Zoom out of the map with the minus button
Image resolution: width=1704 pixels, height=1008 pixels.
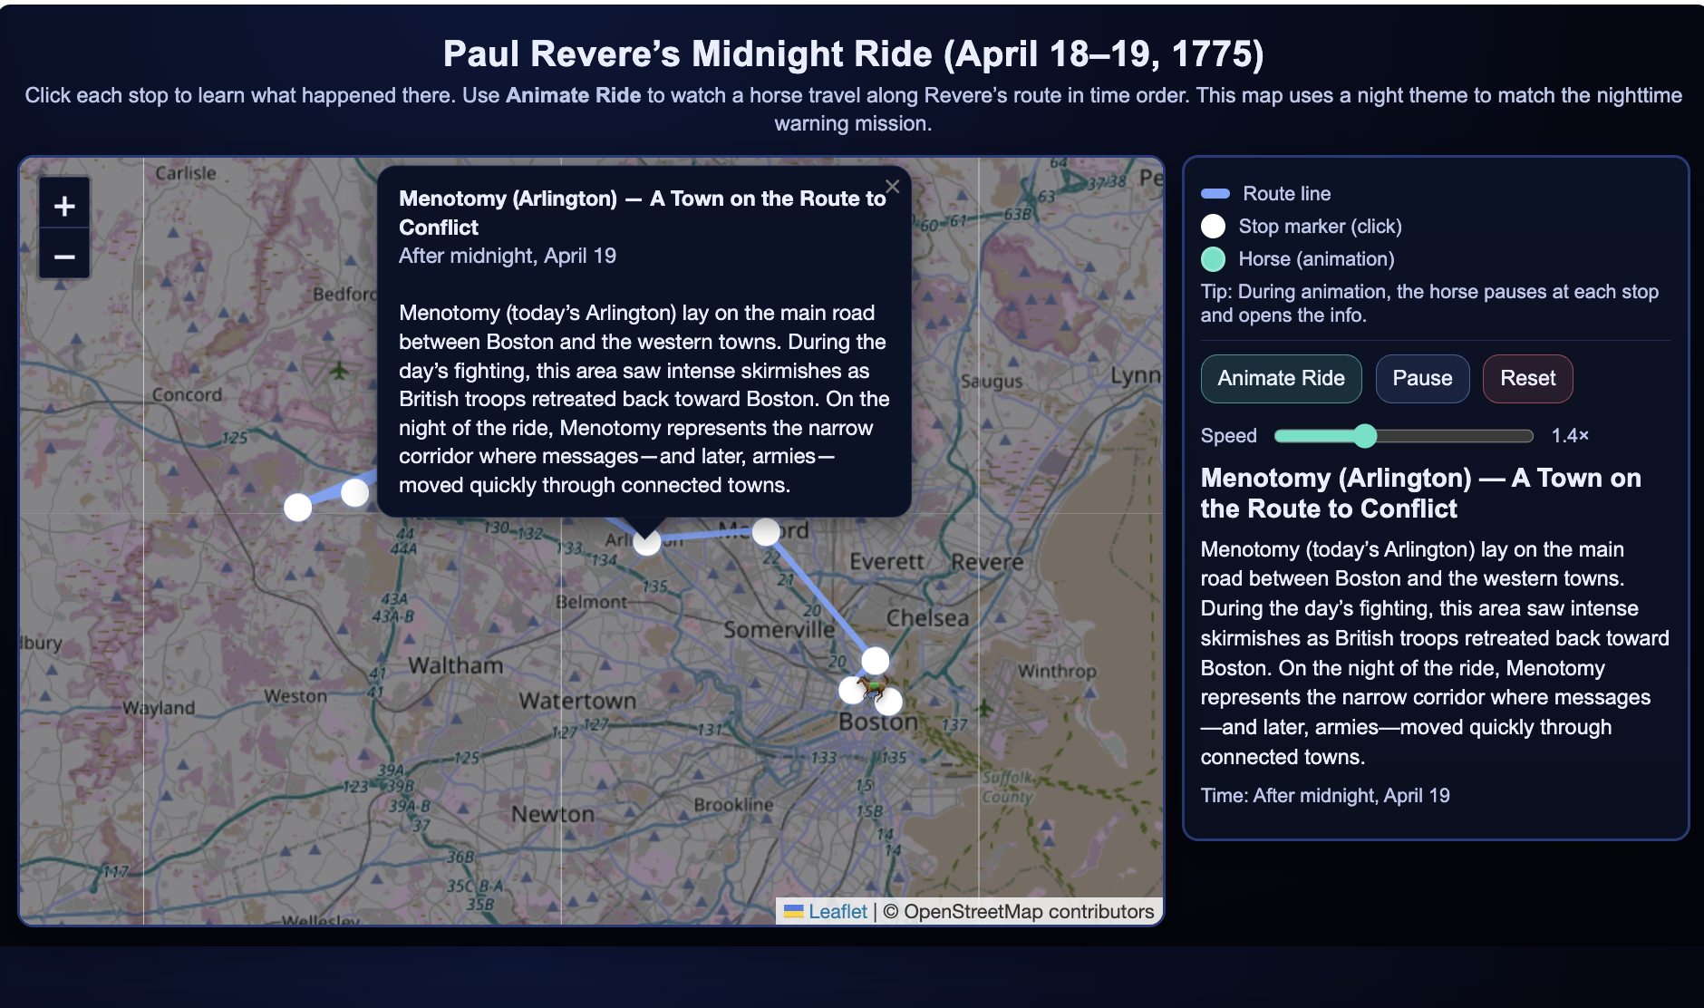[64, 257]
